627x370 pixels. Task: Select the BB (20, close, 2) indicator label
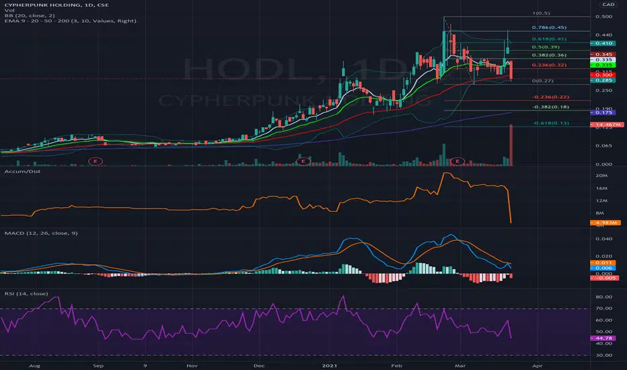[30, 15]
